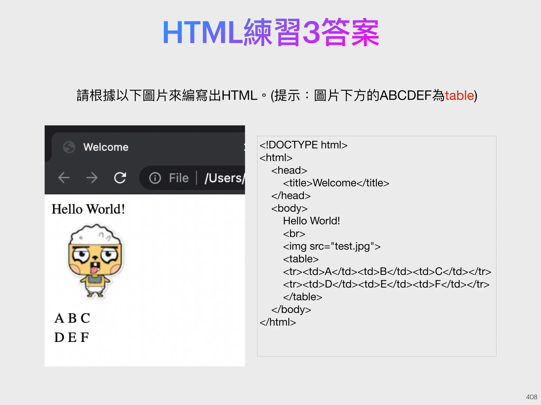Click the closing </table> code line
This screenshot has width=541, height=405.
302,297
